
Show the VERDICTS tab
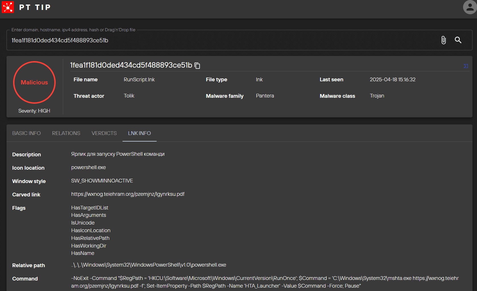(104, 133)
